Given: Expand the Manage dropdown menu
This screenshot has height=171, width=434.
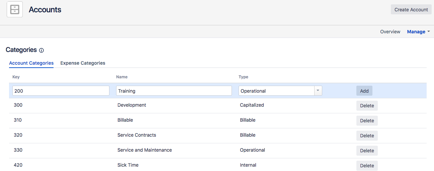Looking at the screenshot, I should point(418,32).
